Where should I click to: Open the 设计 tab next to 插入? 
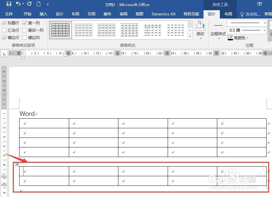(x=59, y=14)
